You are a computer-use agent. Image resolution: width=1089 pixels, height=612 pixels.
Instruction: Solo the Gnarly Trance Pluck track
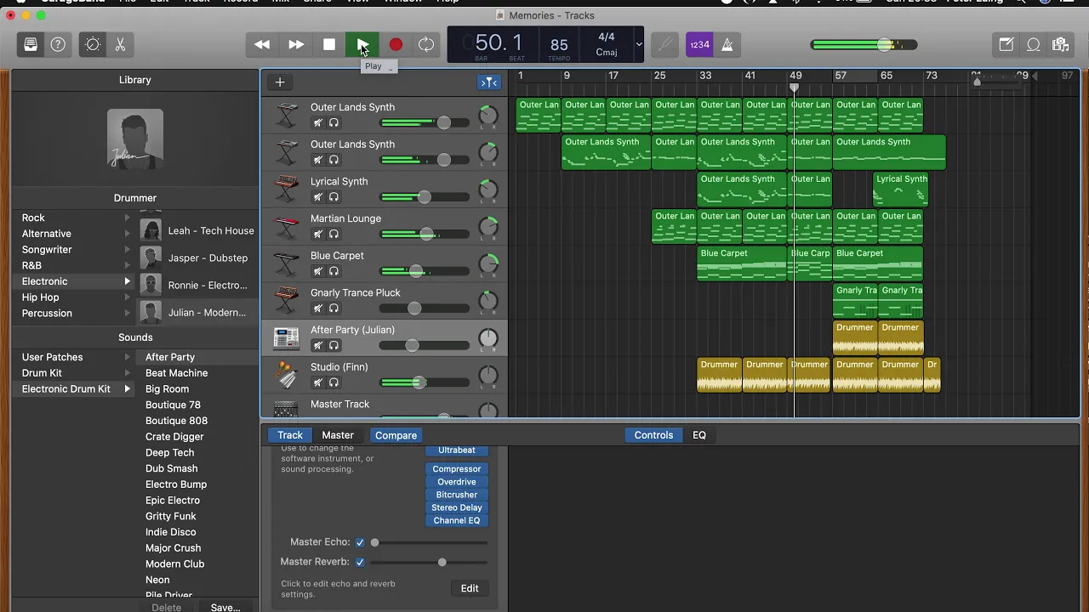point(334,309)
